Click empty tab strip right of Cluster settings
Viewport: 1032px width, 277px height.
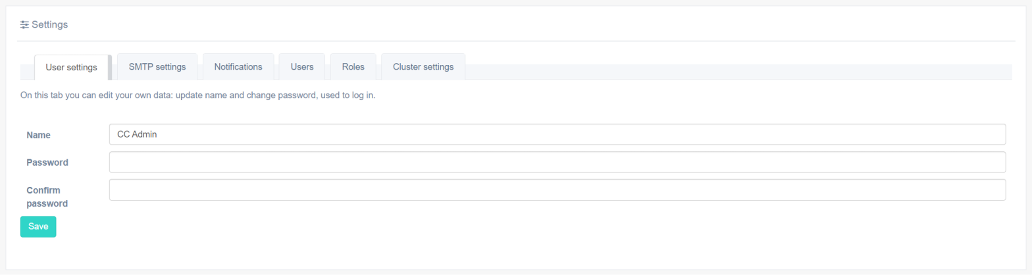pos(724,72)
